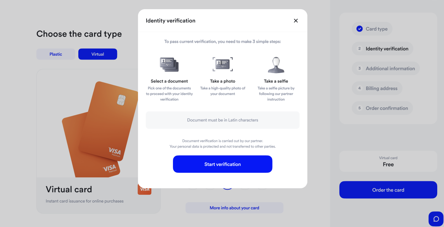The width and height of the screenshot is (444, 227).
Task: Click the step 5 circle beside Order confirmation
Action: [x=359, y=108]
